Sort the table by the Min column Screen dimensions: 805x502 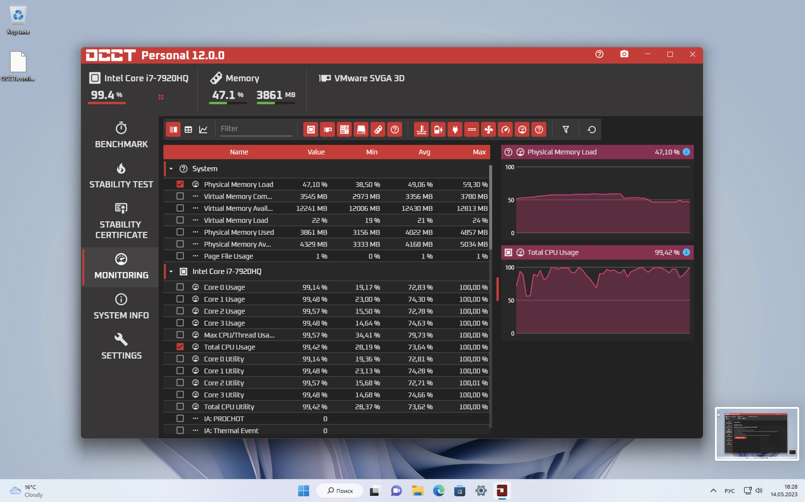tap(372, 152)
